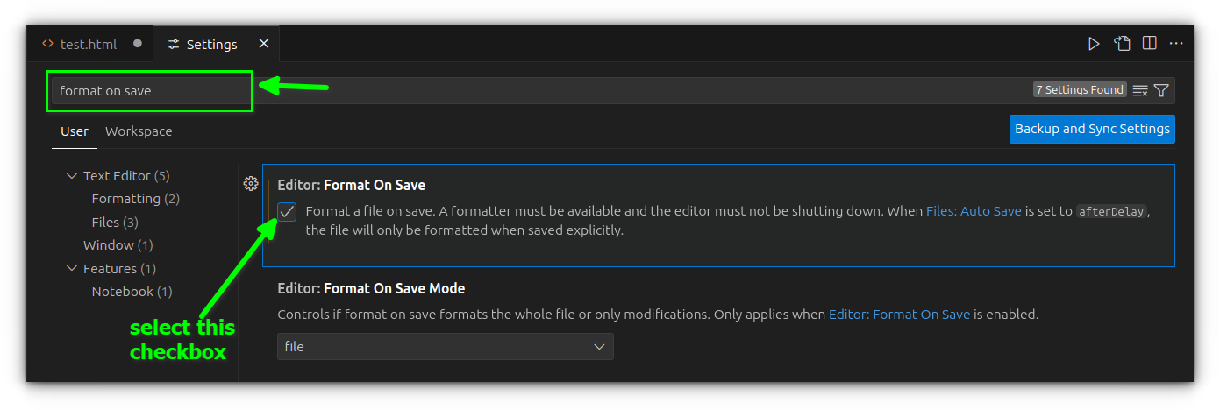Select the User settings tab
The image size is (1220, 410).
pyautogui.click(x=75, y=131)
